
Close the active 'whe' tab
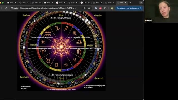[x=125, y=2]
